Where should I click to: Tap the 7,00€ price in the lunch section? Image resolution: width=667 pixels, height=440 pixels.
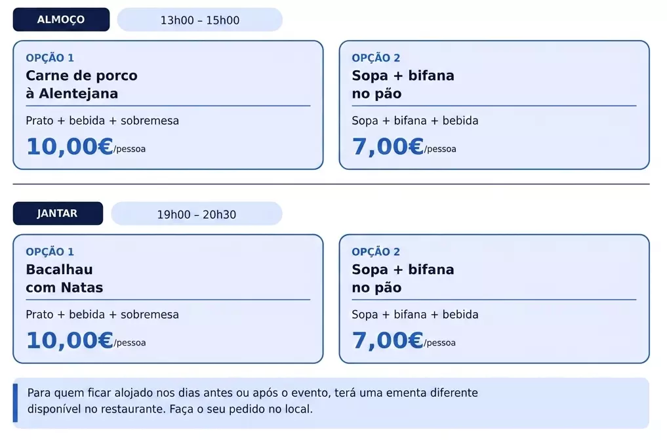[x=388, y=146]
